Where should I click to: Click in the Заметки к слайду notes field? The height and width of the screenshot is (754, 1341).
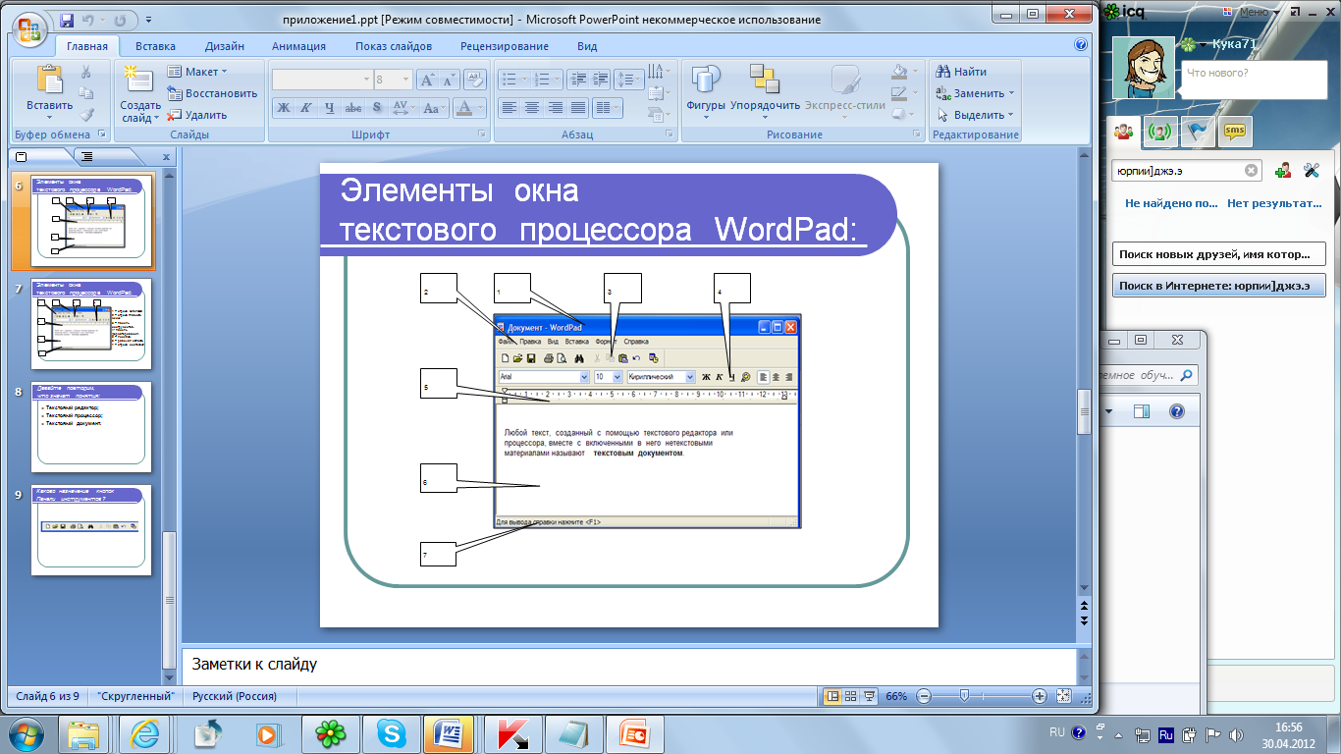point(628,665)
